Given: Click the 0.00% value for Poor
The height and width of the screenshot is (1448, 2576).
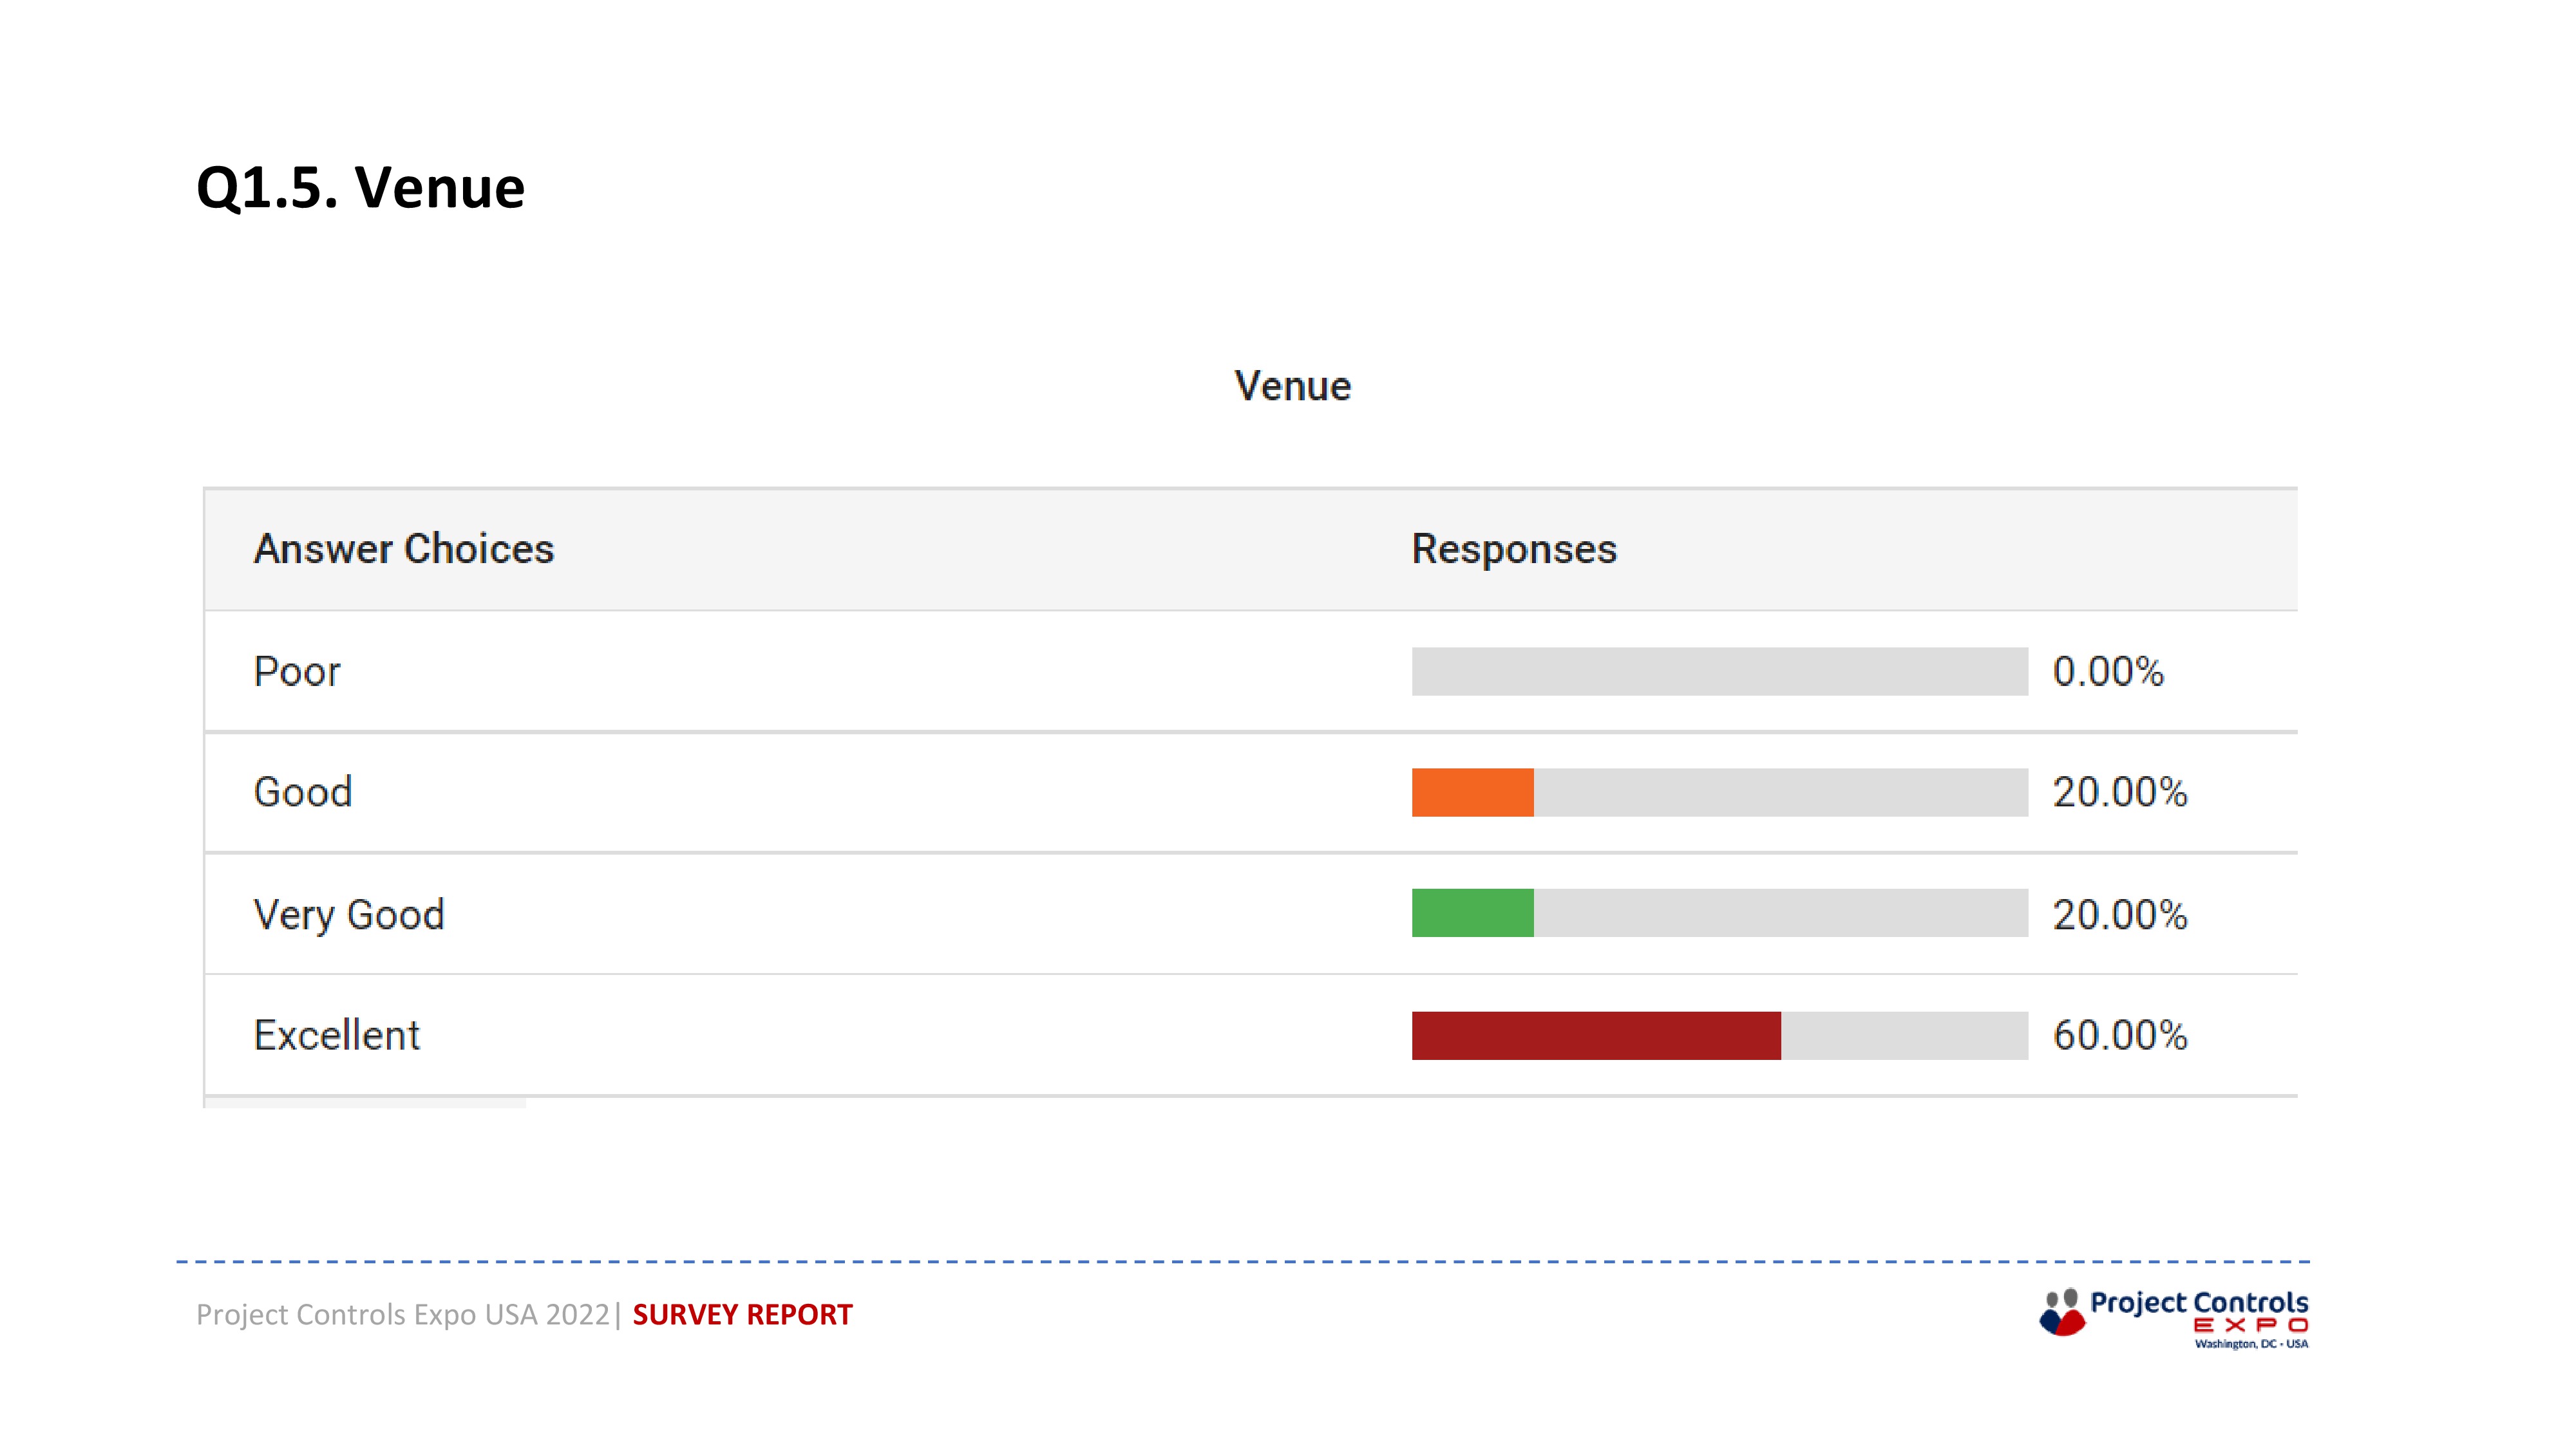Looking at the screenshot, I should pos(2108,671).
